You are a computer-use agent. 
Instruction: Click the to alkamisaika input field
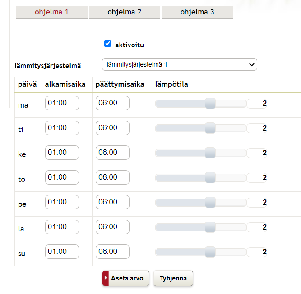click(62, 177)
